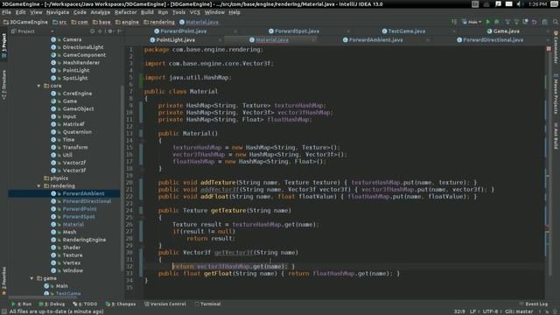Open the TODO tool window
Image resolution: width=560 pixels, height=315 pixels.
point(85,304)
